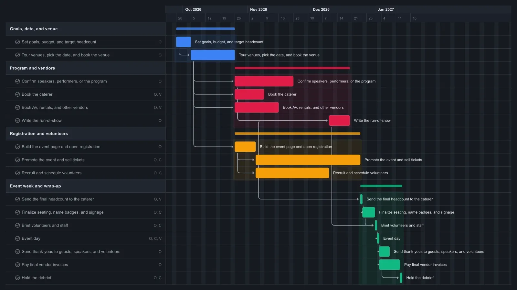Viewport: 517px width, 290px height.
Task: Select the Jan 2027 month header
Action: click(386, 9)
